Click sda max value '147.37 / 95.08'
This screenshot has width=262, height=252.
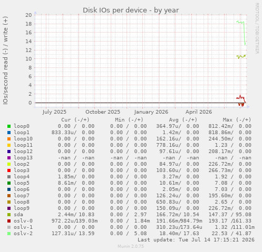pos(230,215)
